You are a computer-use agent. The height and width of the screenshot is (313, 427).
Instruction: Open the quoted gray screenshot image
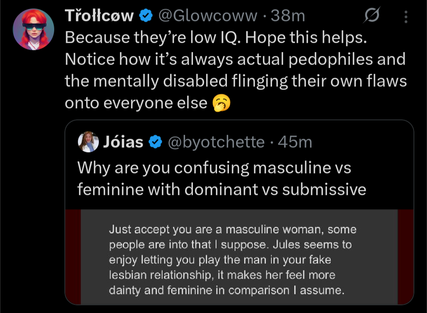click(x=239, y=257)
